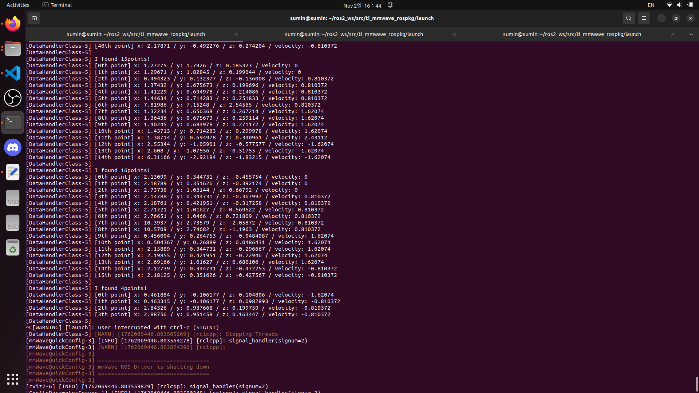Switch to the third terminal tab
699x393 pixels.
click(x=572, y=34)
